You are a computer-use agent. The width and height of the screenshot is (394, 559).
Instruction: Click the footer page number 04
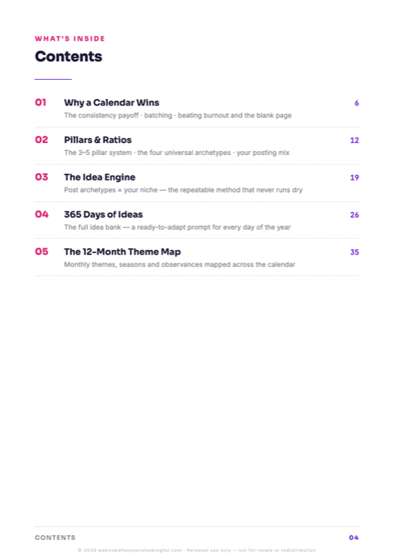click(354, 537)
